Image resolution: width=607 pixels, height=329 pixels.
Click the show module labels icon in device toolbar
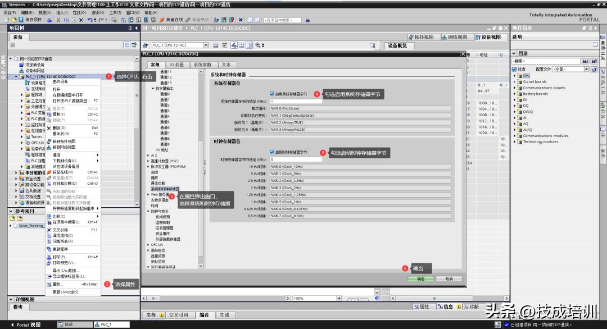(234, 45)
